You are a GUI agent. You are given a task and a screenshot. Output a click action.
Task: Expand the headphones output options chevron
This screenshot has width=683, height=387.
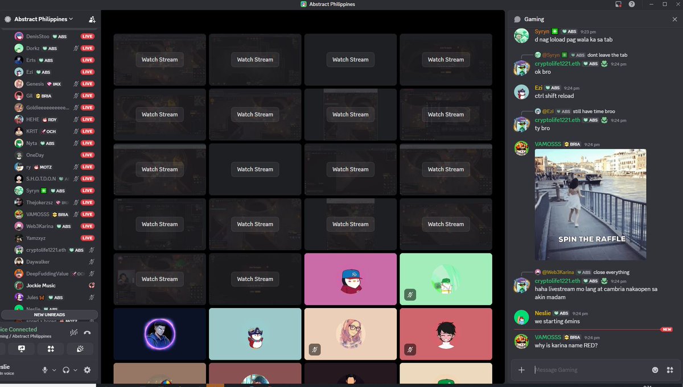click(75, 370)
